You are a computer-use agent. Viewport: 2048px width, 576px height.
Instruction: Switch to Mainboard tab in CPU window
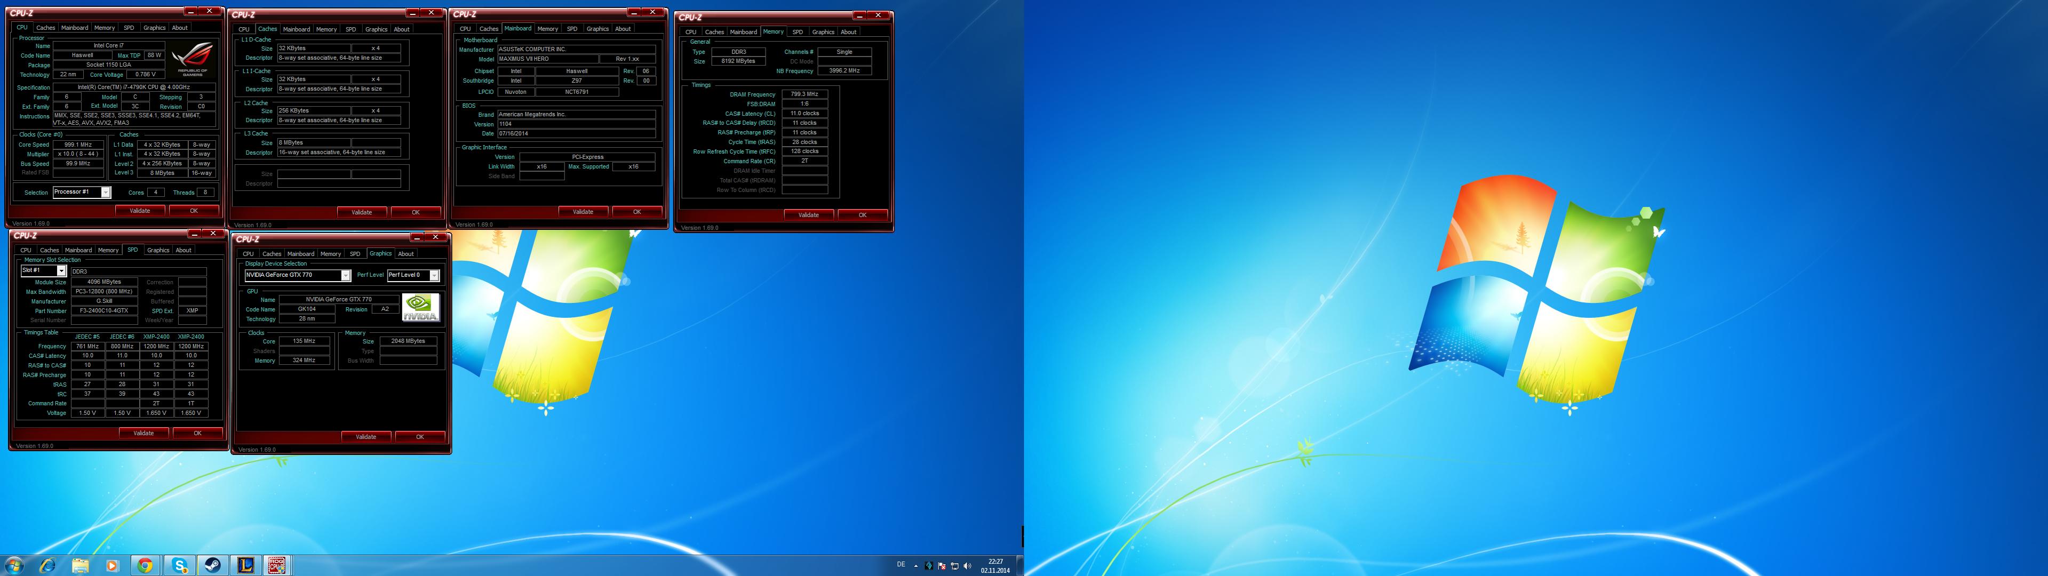pos(75,28)
